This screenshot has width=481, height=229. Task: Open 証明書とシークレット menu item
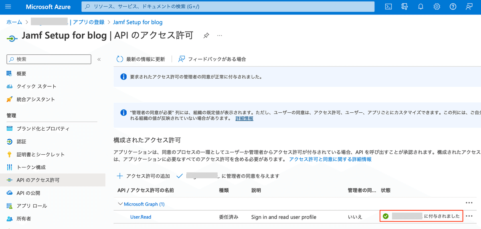click(40, 154)
